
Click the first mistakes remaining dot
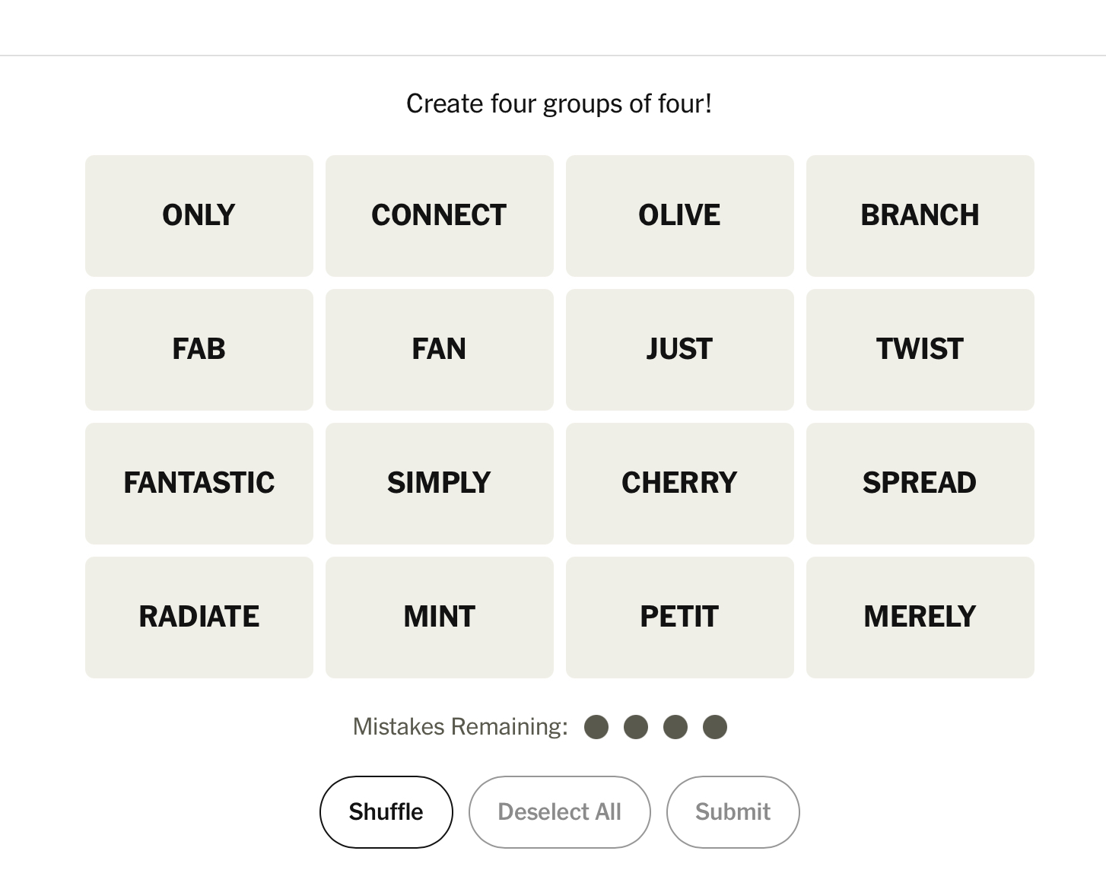click(x=596, y=727)
